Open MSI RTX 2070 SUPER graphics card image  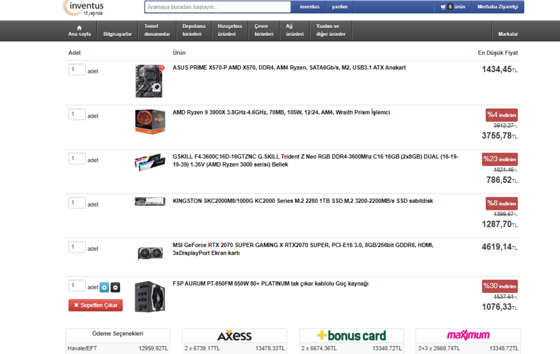[151, 253]
